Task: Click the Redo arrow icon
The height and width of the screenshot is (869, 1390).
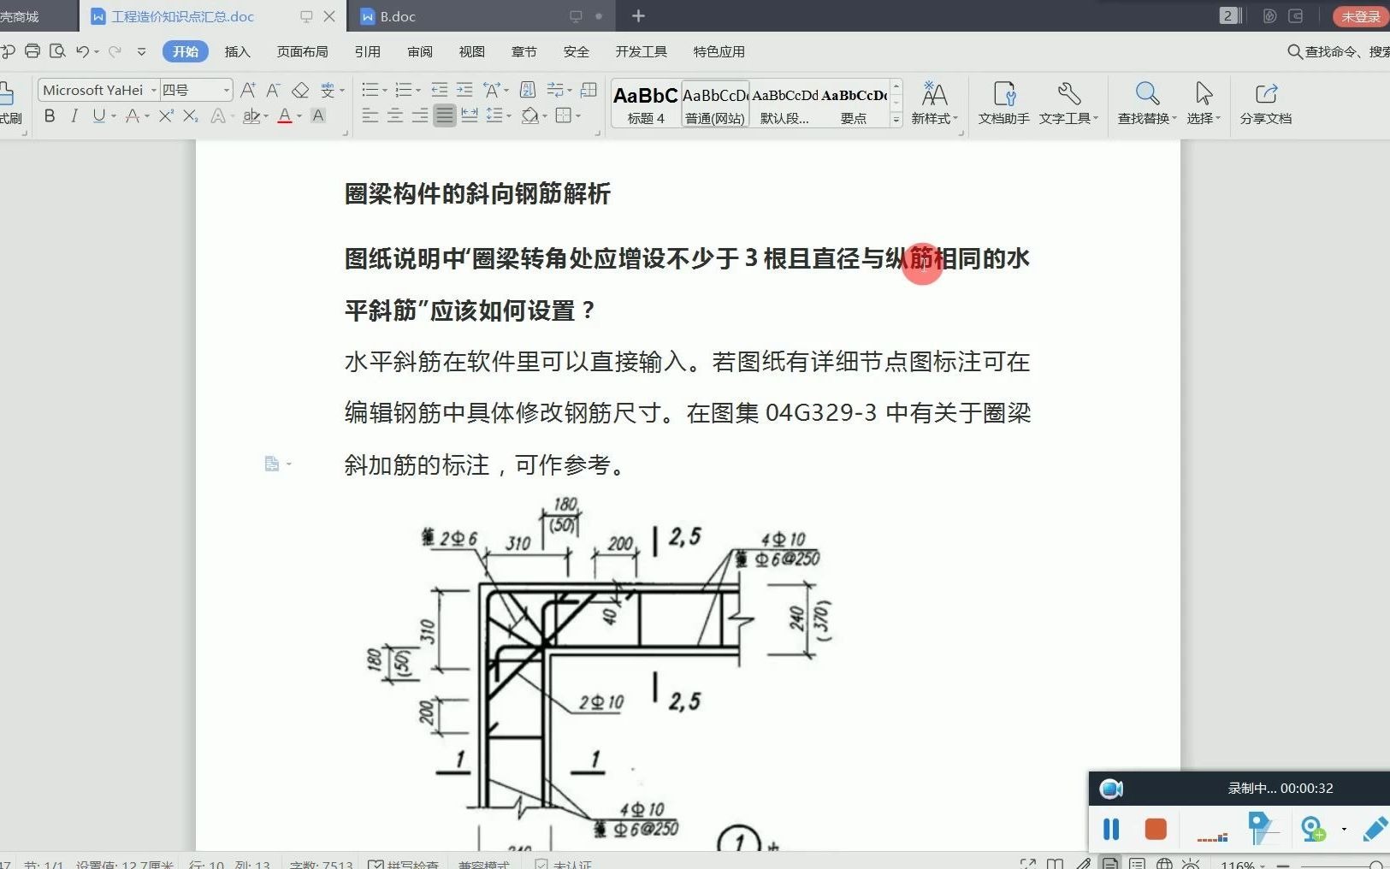Action: click(115, 51)
